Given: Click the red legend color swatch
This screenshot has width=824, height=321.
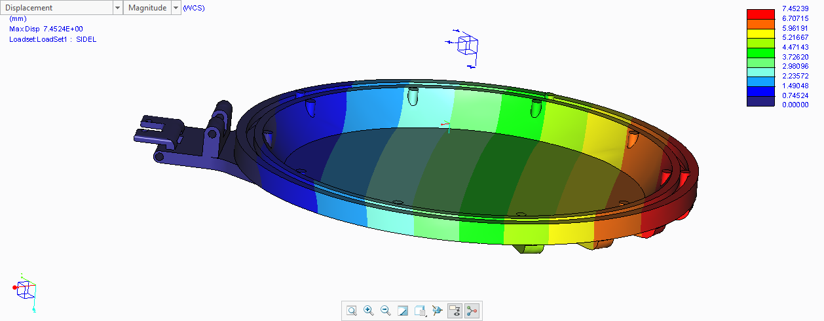Looking at the screenshot, I should pos(760,14).
